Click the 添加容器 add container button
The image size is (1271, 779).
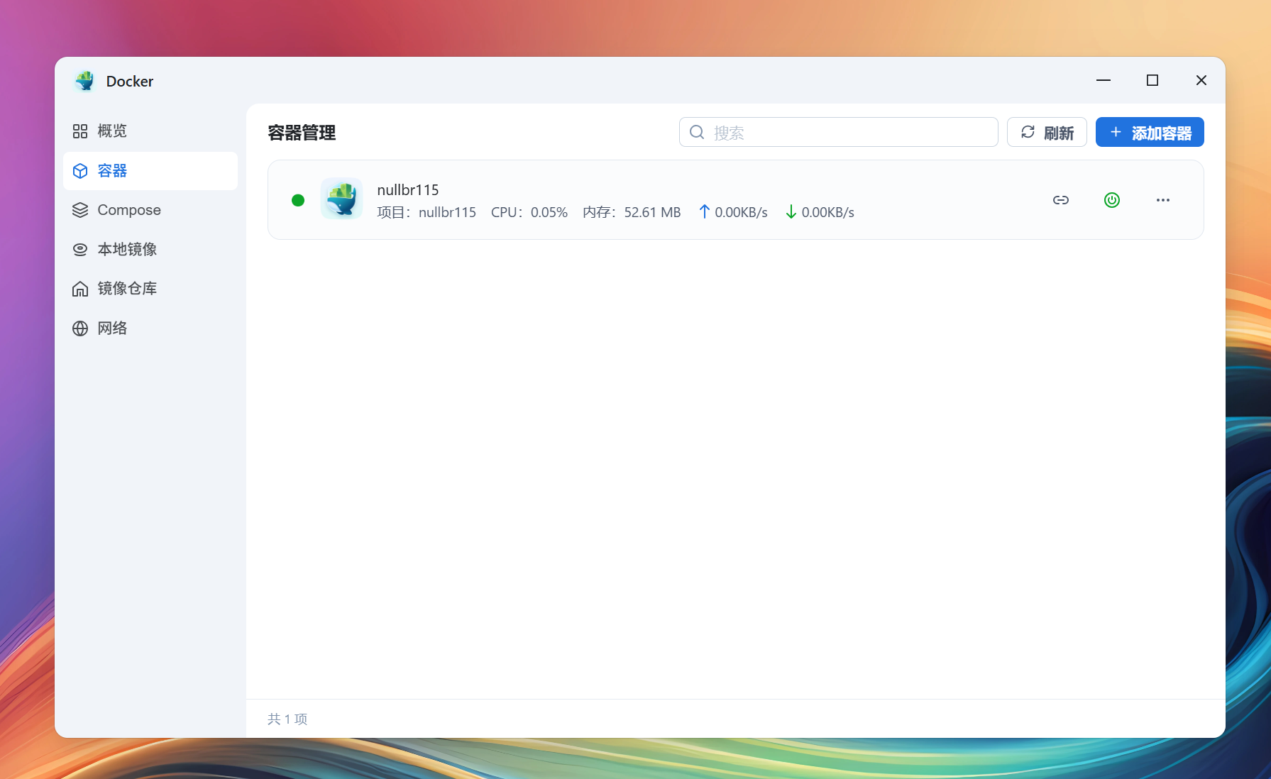(1149, 133)
